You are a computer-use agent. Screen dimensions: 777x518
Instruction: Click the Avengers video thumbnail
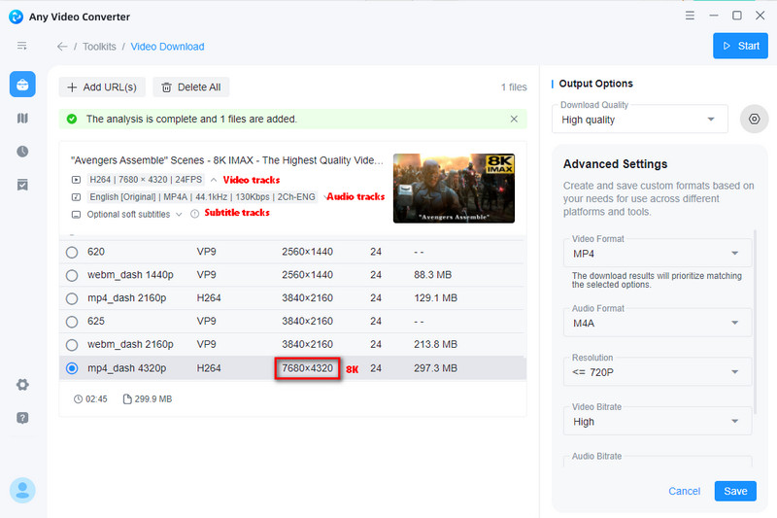(454, 189)
